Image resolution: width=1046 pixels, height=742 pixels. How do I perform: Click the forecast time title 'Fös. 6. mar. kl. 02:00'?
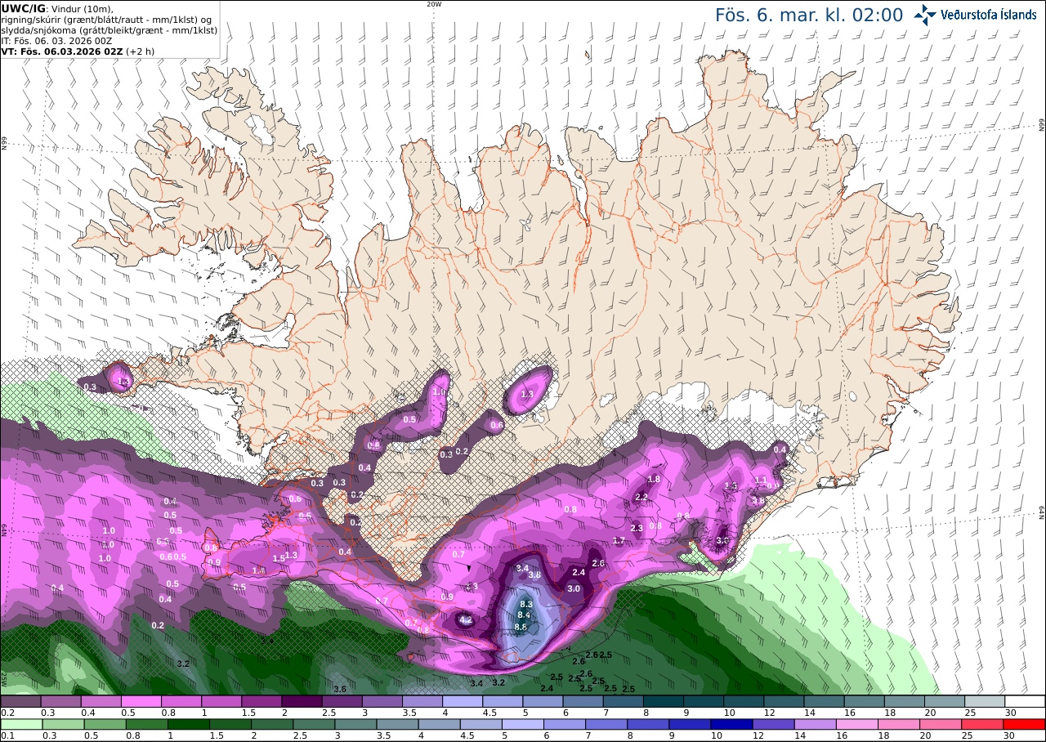[x=809, y=16]
